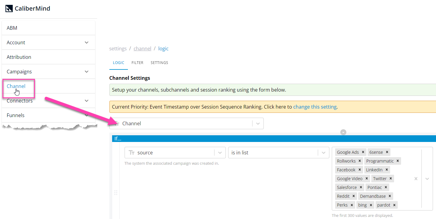Screen dimensions: 436x219
Task: Click the Channel dropdown arrow
Action: pyautogui.click(x=258, y=123)
